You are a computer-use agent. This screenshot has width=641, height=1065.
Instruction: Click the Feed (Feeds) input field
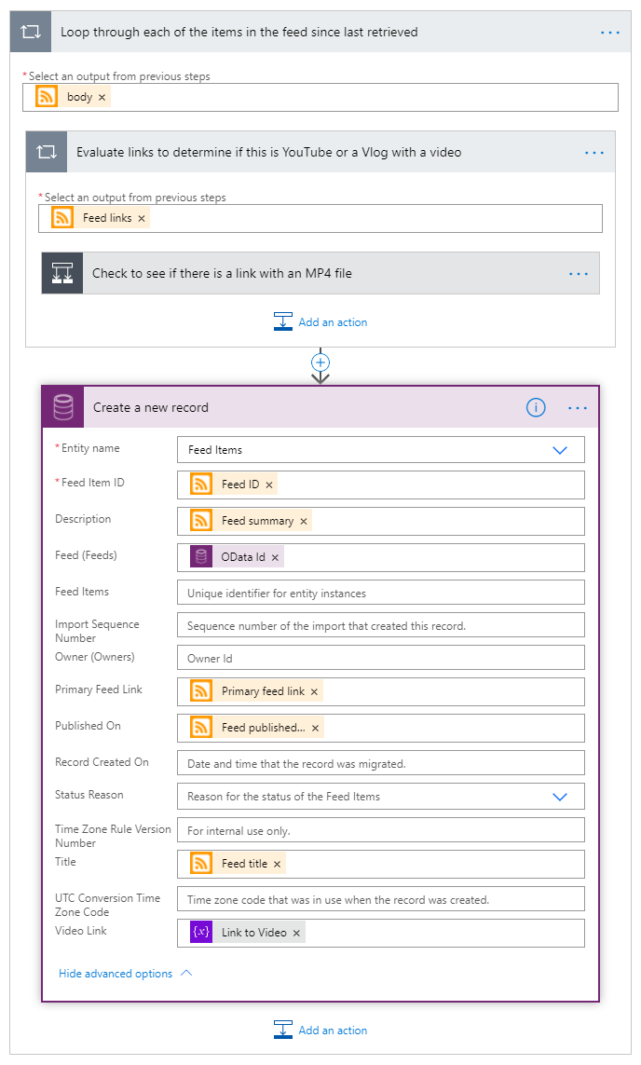point(381,557)
